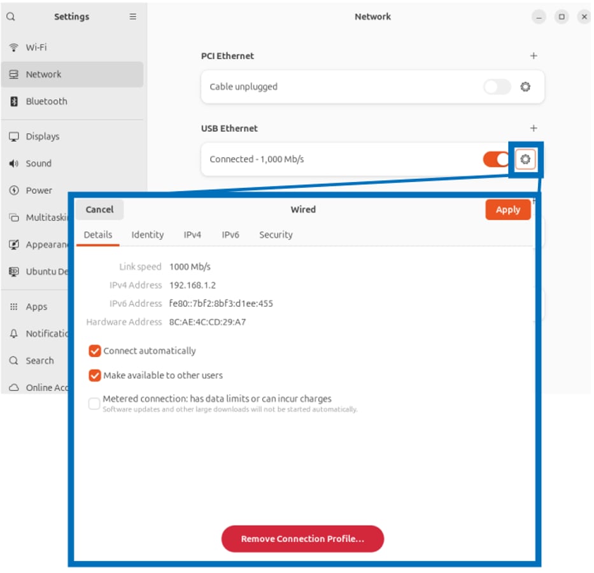Add a USB Ethernet connection profile

click(534, 129)
